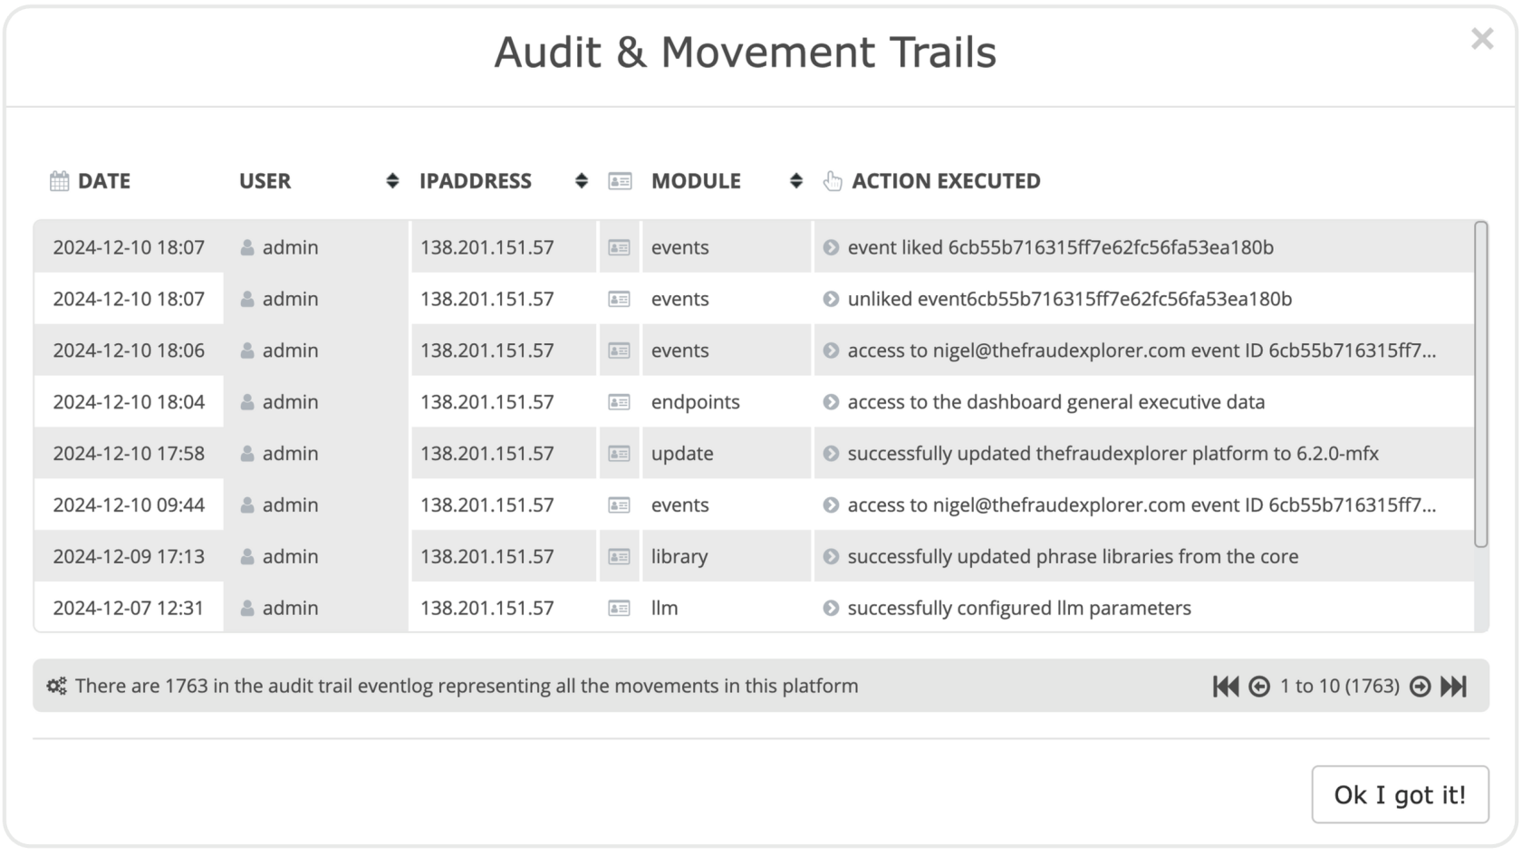Sort table by IPADDRESS column arrows
The height and width of the screenshot is (855, 1522).
[x=582, y=181]
